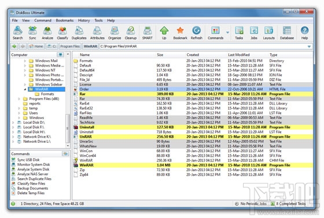Click the Completed Tasks status bar icon

[x=273, y=204]
